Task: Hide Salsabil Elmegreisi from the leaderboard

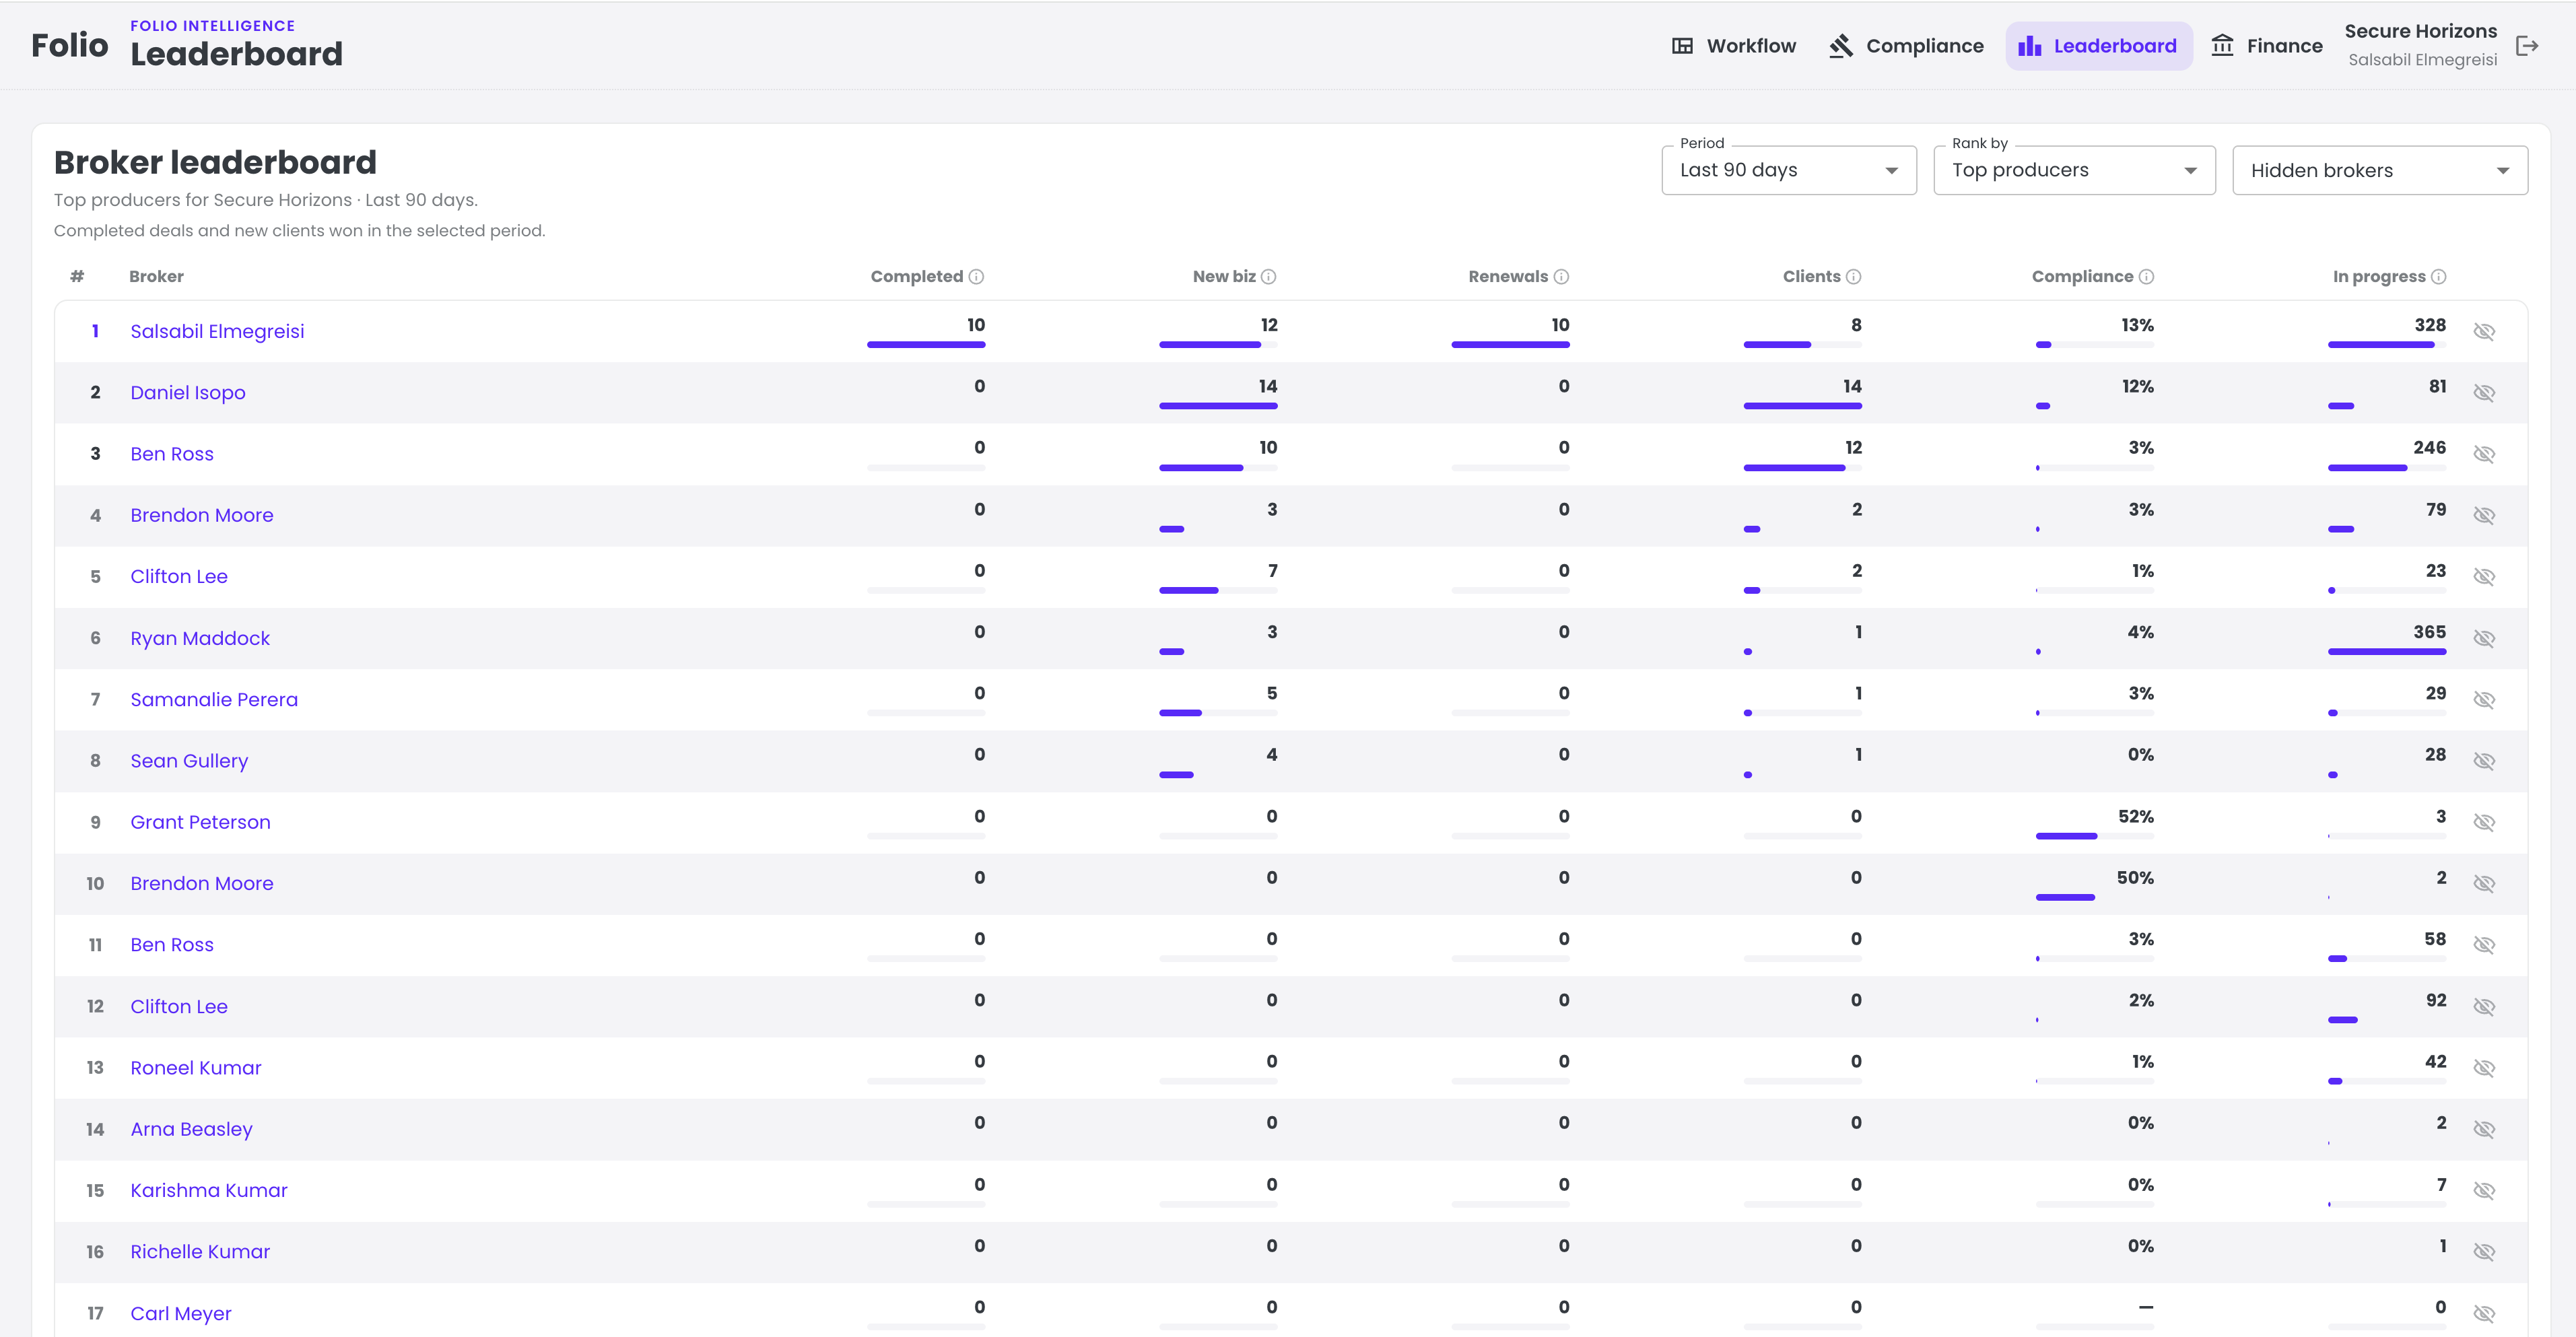Action: 2484,331
